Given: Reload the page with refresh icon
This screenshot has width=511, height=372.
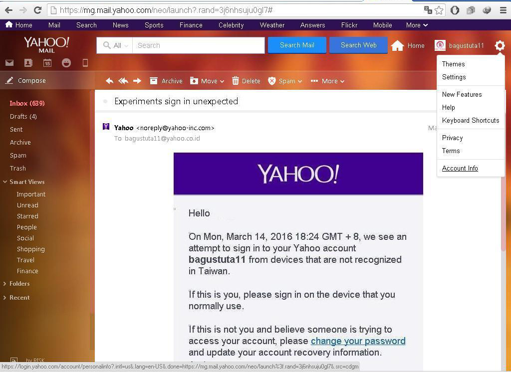Looking at the screenshot, I should 38,10.
